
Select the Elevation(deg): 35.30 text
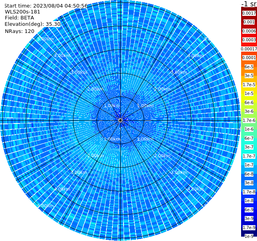pos(33,24)
